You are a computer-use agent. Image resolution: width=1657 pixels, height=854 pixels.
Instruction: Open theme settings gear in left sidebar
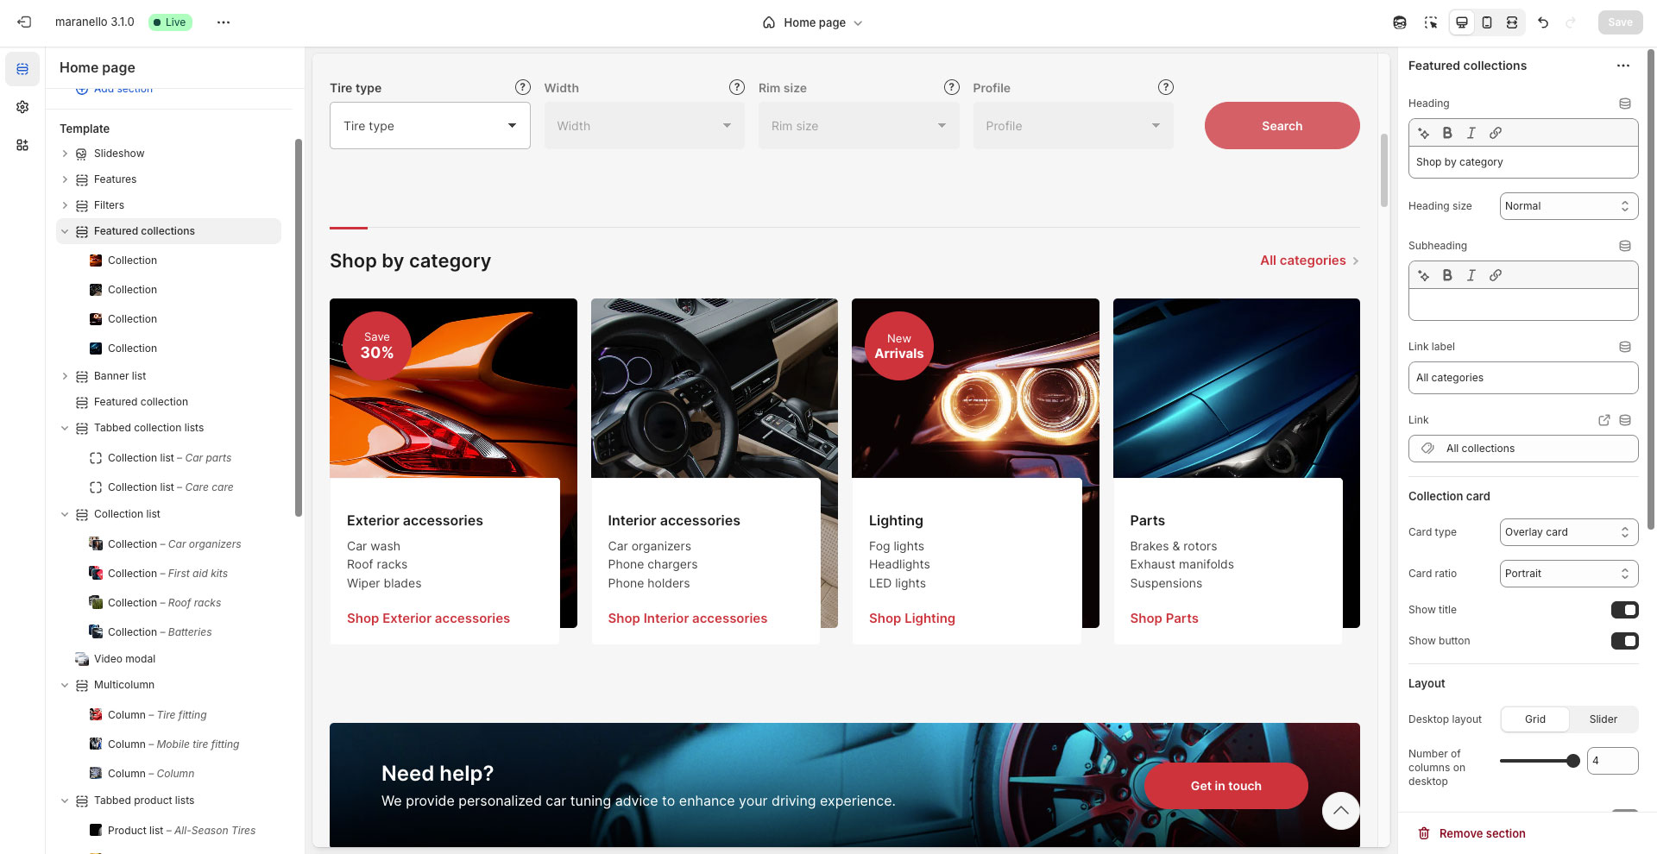(22, 107)
